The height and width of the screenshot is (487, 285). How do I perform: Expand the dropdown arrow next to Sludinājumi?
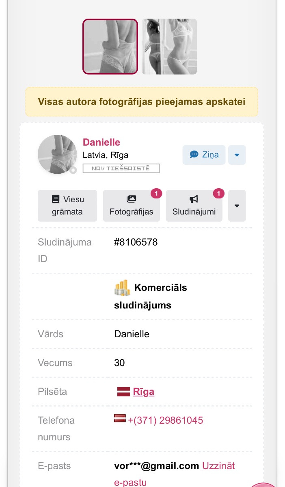pos(237,206)
